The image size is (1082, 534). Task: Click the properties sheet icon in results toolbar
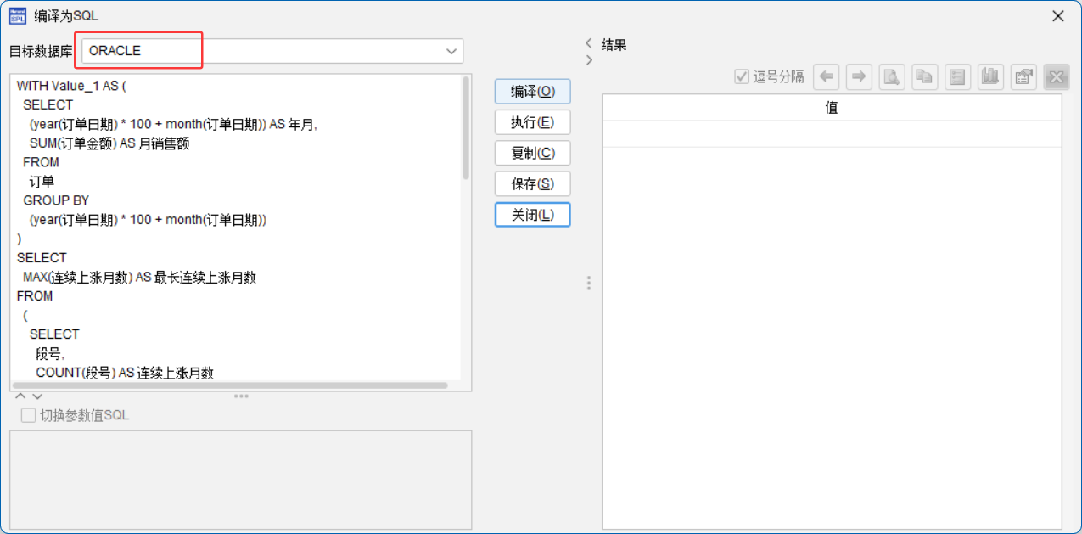(1023, 77)
